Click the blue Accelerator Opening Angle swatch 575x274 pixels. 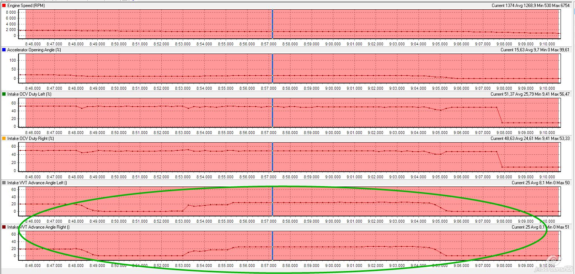coord(4,50)
